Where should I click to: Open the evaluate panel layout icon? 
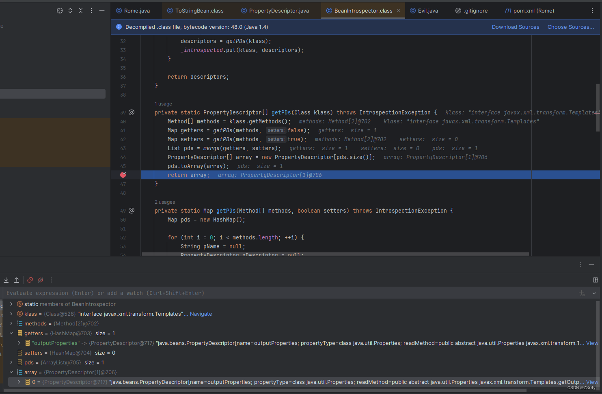596,280
